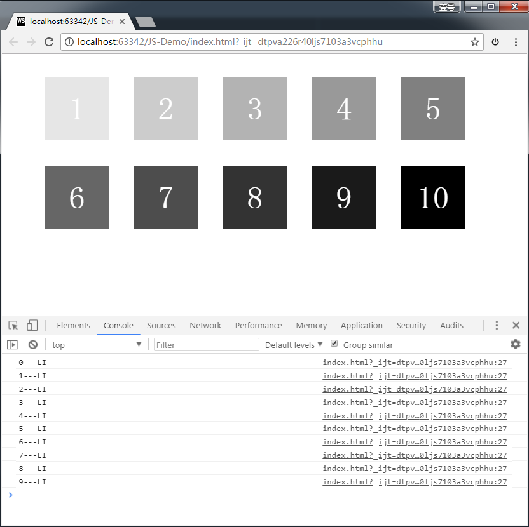The height and width of the screenshot is (527, 529).
Task: Click the box numbered 5
Action: (x=432, y=108)
